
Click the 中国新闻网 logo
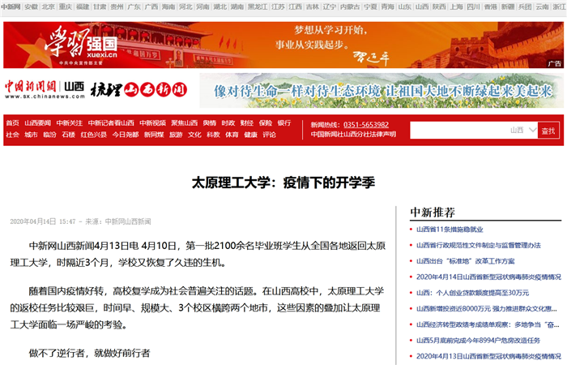(31, 87)
